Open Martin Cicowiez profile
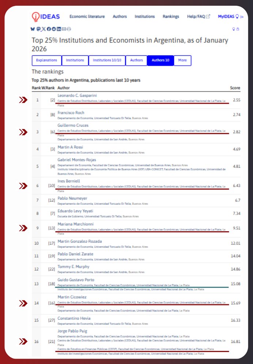253x364 pixels. [x=72, y=297]
